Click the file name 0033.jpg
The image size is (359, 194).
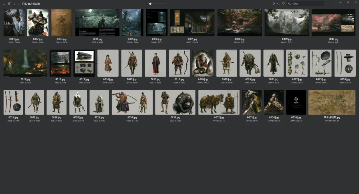(x=252, y=118)
